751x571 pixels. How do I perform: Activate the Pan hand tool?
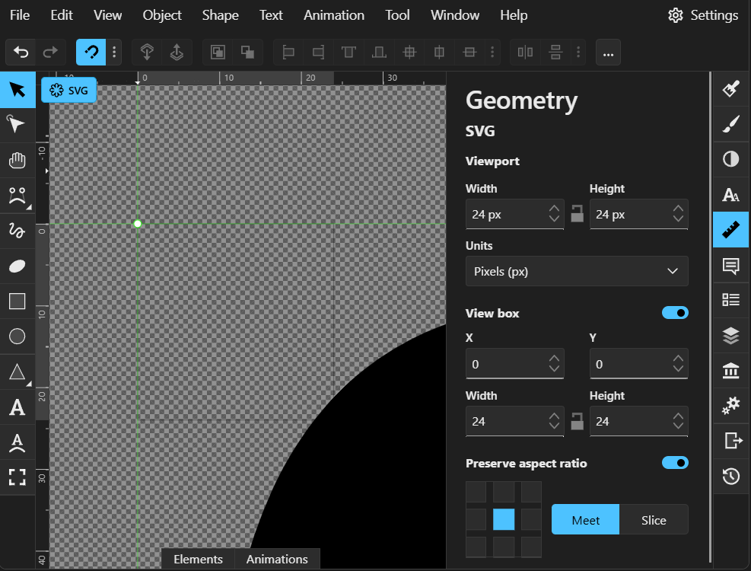coord(17,161)
